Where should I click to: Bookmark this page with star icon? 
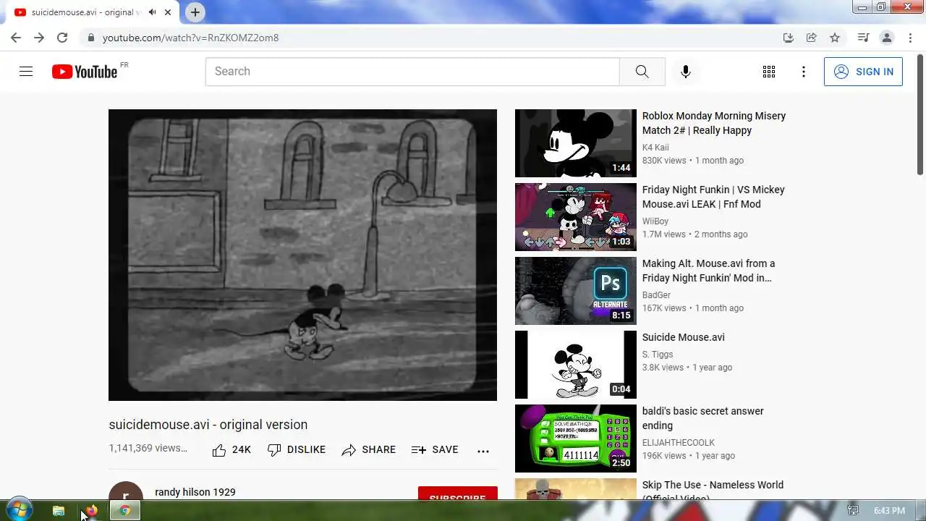click(x=835, y=38)
